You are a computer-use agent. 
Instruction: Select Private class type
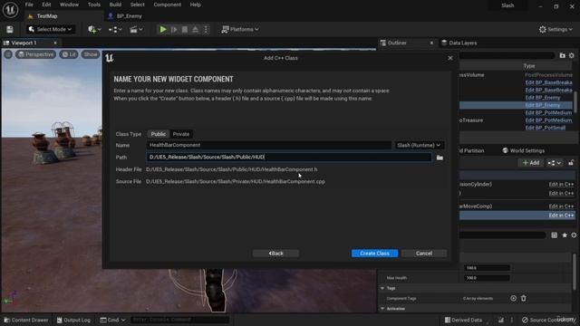(181, 134)
